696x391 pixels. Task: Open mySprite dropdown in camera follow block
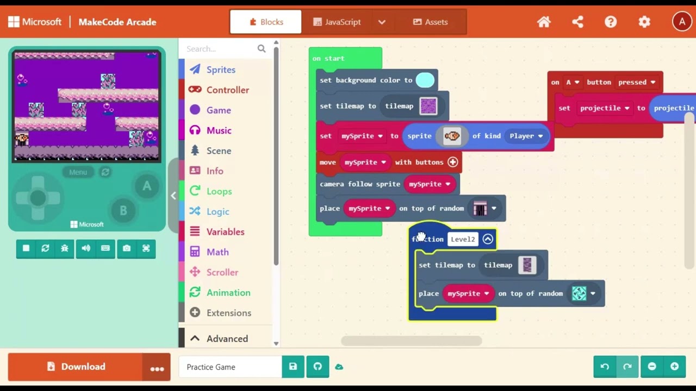(x=430, y=184)
